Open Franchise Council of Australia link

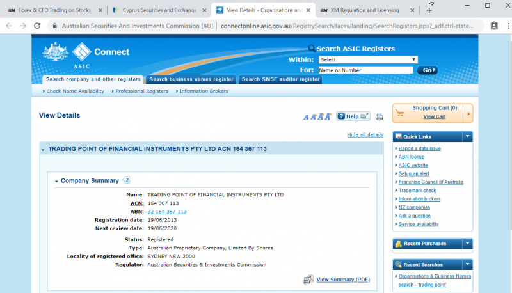pyautogui.click(x=431, y=182)
